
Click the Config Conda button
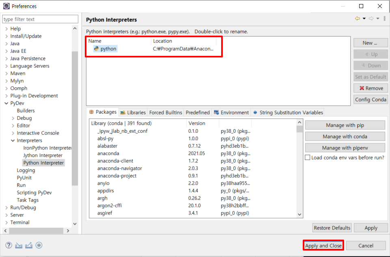pyautogui.click(x=371, y=100)
